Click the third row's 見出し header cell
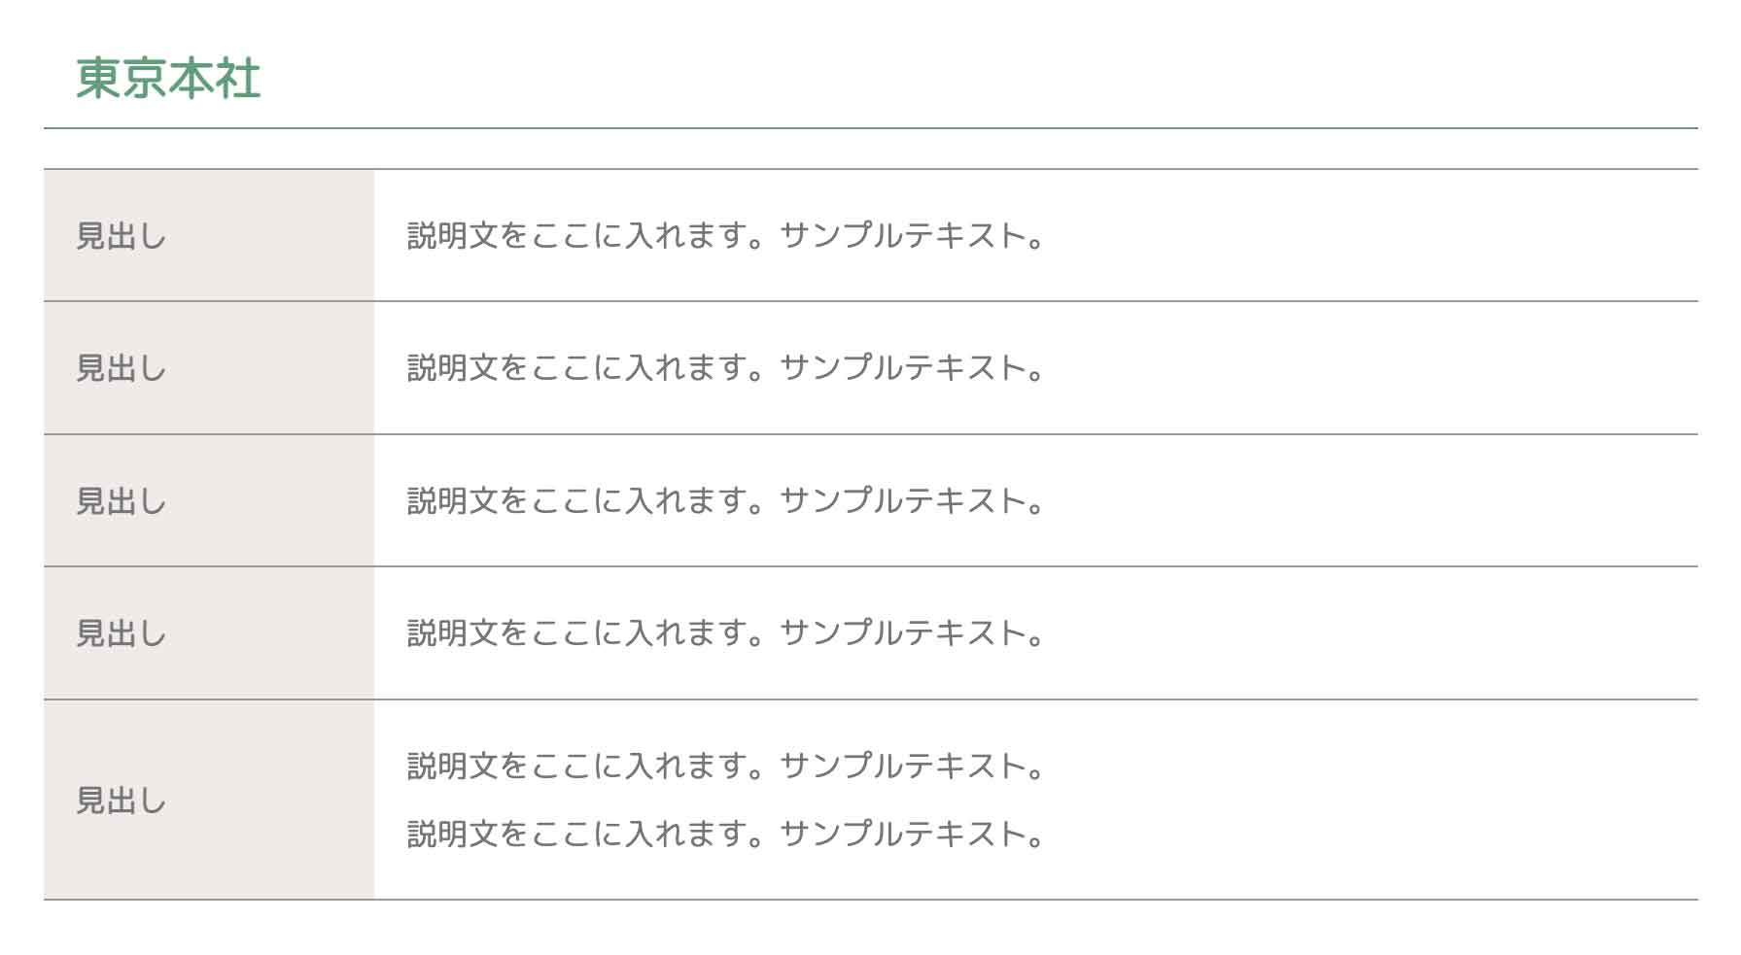 [x=122, y=501]
